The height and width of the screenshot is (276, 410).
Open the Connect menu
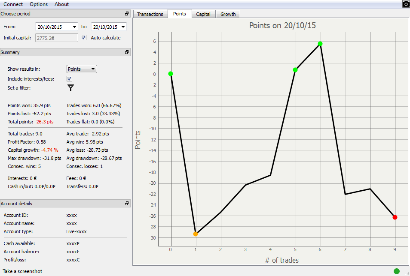point(13,4)
